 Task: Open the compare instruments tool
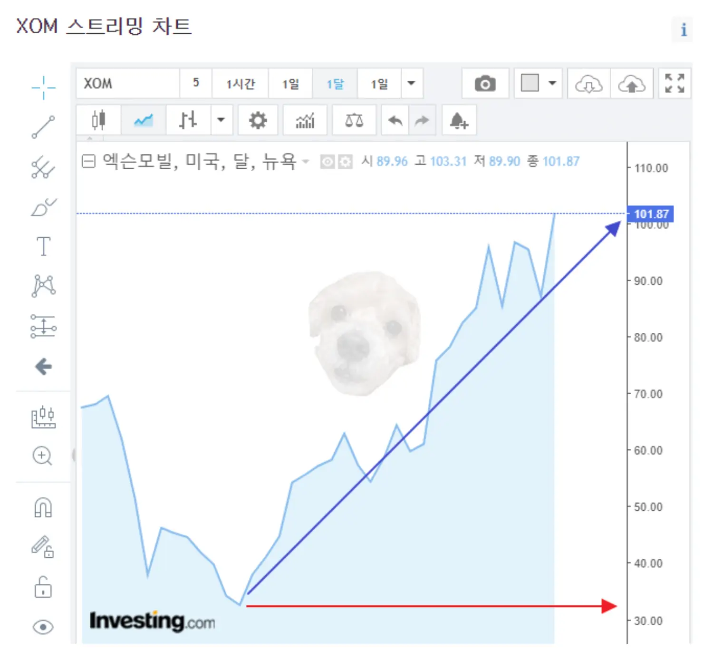tap(354, 120)
